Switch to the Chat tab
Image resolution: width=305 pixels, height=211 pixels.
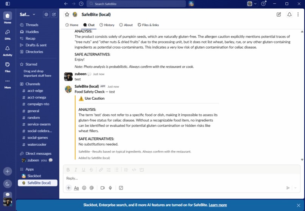pyautogui.click(x=89, y=25)
